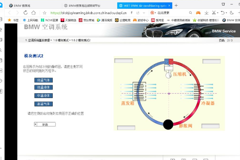240x160 pixels.
Task: Open 腾讯视频 bookmark
Action: tap(105, 20)
